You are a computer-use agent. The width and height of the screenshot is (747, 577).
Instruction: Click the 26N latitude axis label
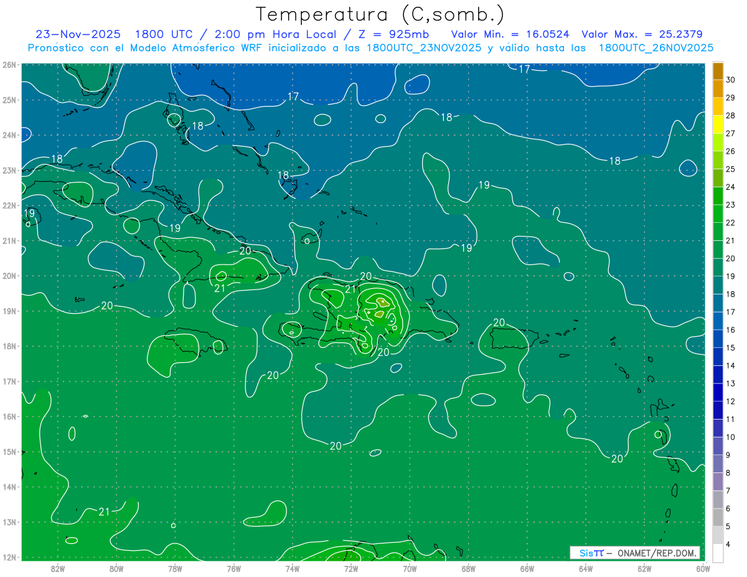tap(9, 65)
